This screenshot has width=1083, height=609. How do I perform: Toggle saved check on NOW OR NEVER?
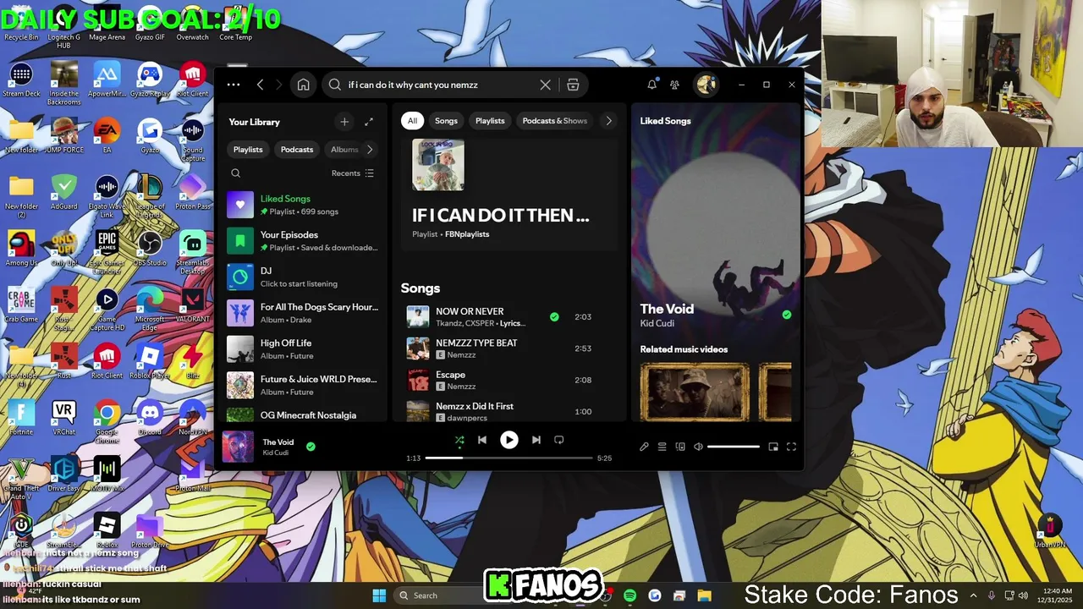pos(554,317)
